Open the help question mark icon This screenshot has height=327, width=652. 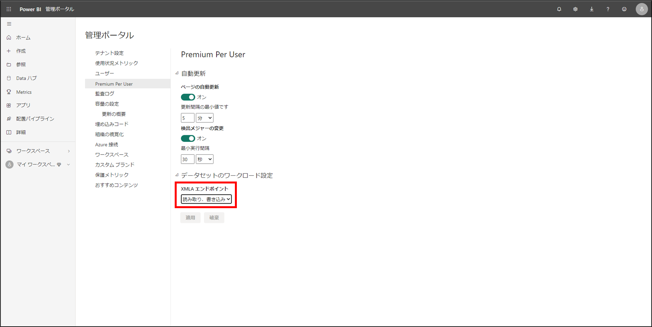[608, 9]
